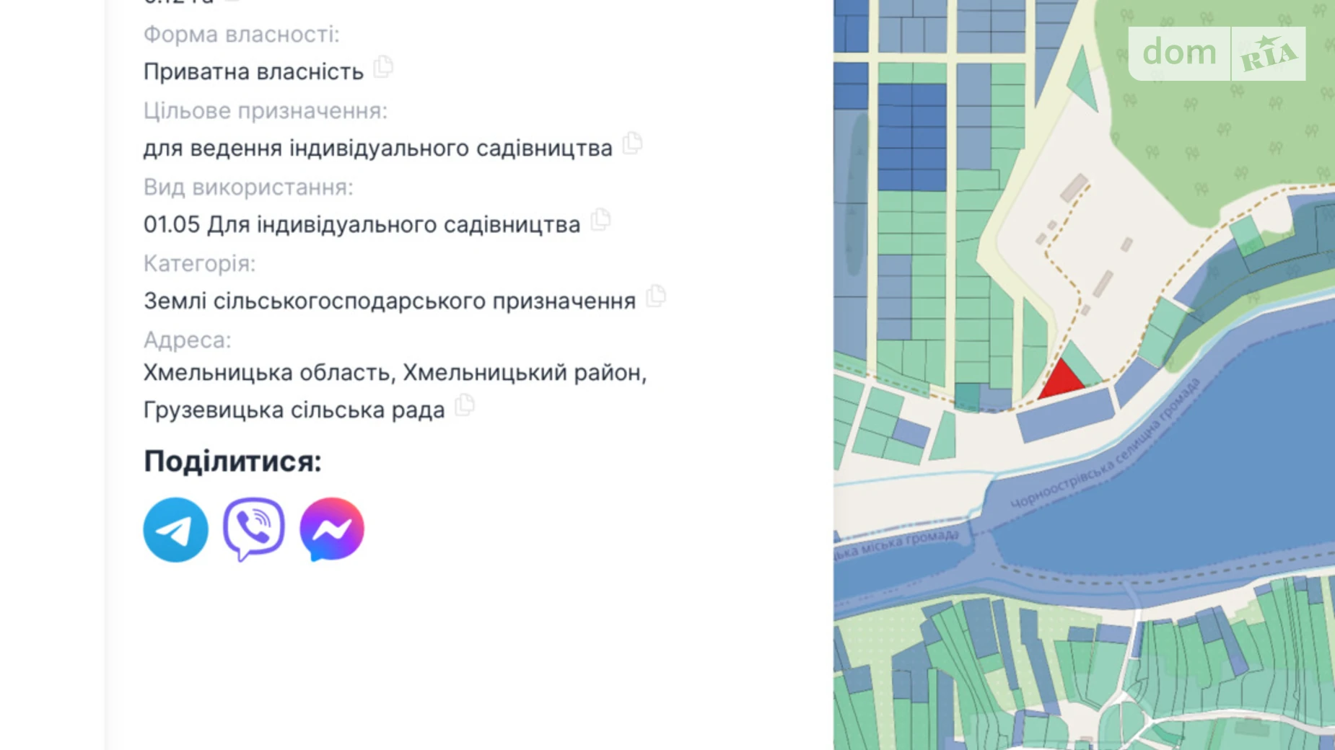Share the listing via Viber
Viewport: 1335px width, 750px height.
coord(253,529)
